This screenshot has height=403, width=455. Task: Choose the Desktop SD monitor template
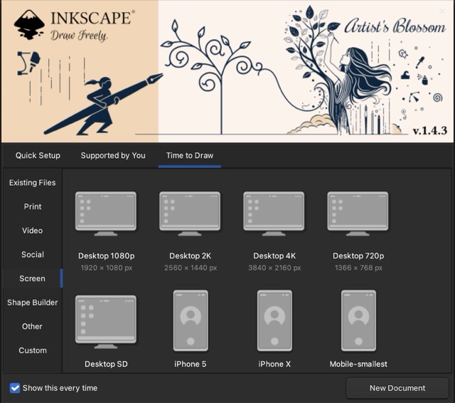106,322
